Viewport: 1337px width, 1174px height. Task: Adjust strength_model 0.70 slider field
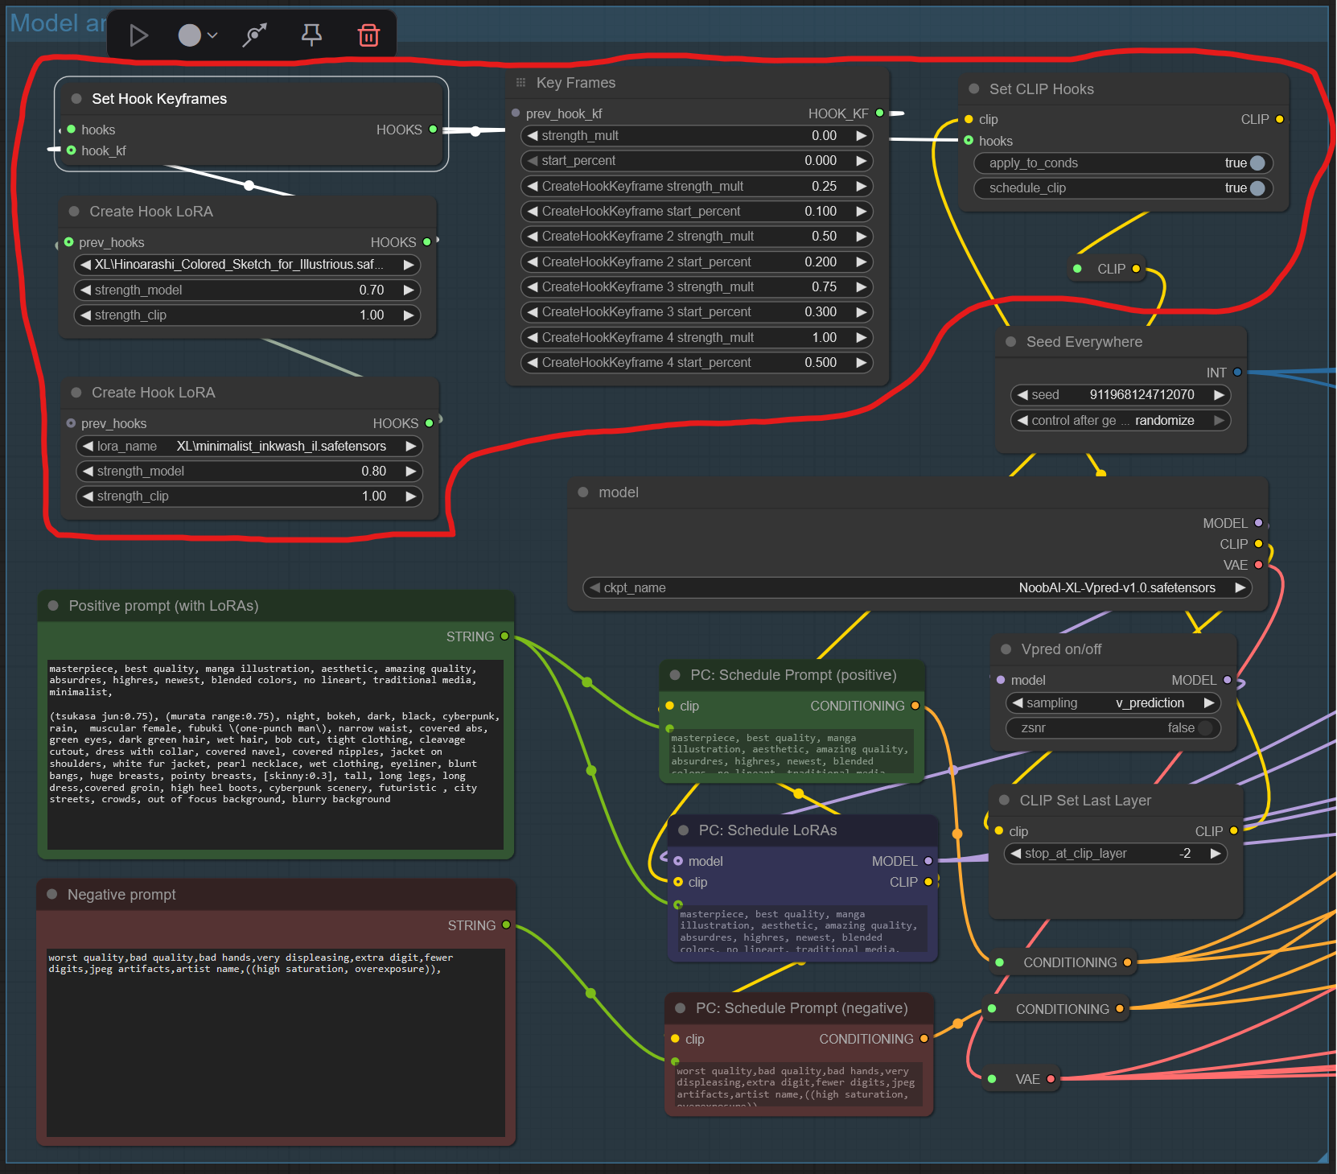247,290
